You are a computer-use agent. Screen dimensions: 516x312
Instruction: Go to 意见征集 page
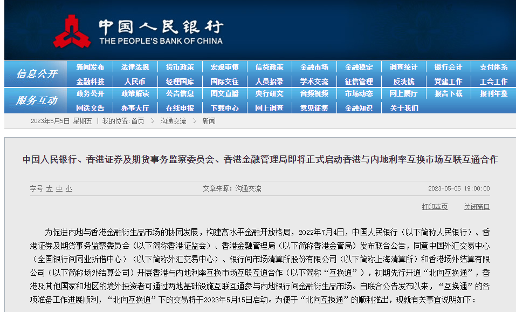coord(314,108)
